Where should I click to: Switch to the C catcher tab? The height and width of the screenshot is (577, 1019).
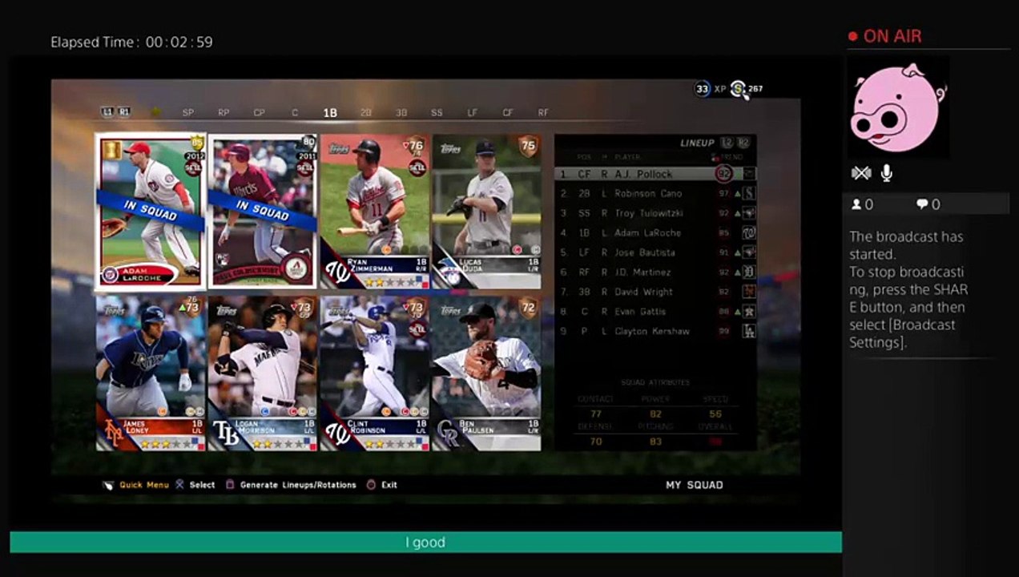(x=295, y=113)
